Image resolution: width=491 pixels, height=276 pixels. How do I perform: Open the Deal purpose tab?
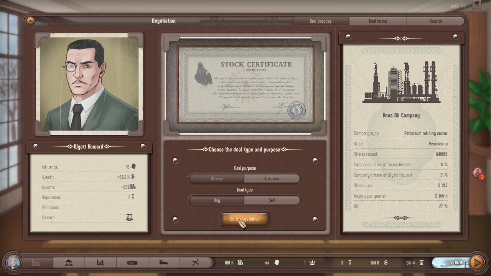click(320, 21)
